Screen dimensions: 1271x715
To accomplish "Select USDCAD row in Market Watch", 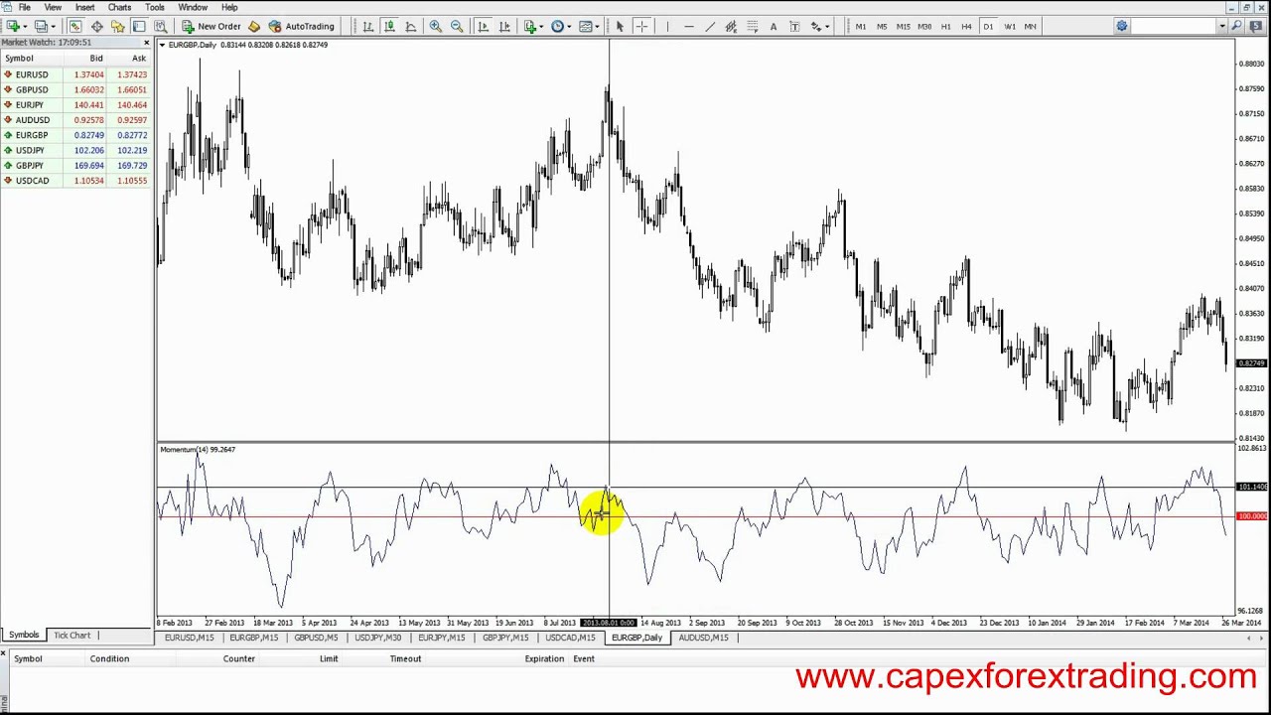I will tap(76, 181).
